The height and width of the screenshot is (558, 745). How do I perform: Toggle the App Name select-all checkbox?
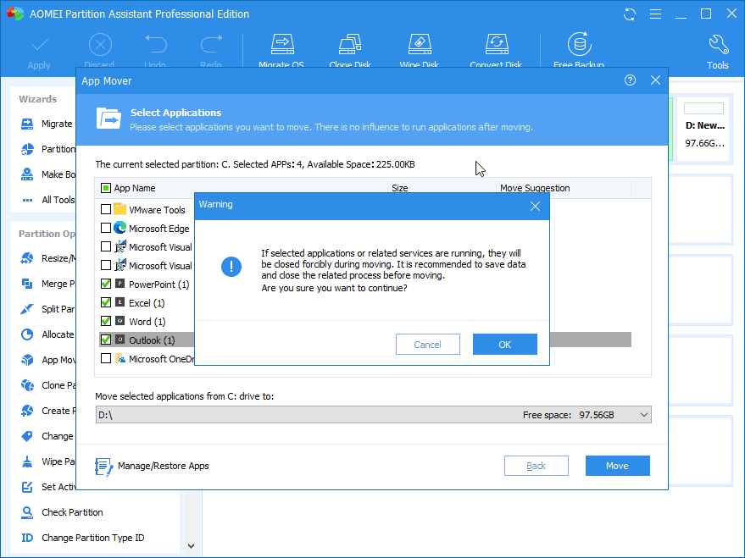pos(106,188)
